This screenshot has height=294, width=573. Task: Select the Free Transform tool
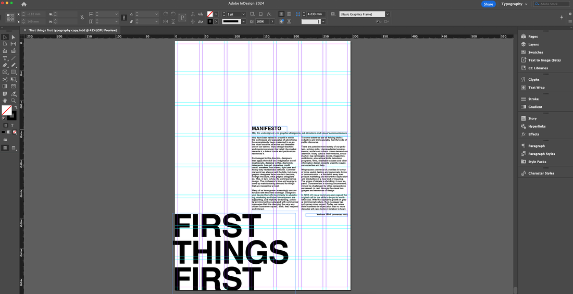point(14,79)
